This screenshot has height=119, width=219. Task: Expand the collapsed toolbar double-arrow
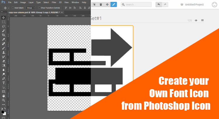(2, 12)
